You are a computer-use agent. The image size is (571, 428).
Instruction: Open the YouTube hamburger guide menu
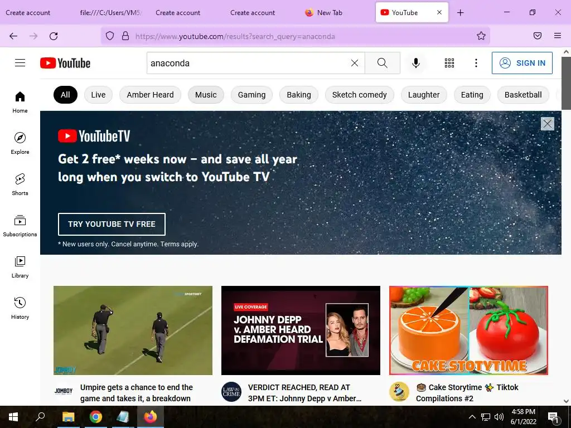tap(20, 63)
